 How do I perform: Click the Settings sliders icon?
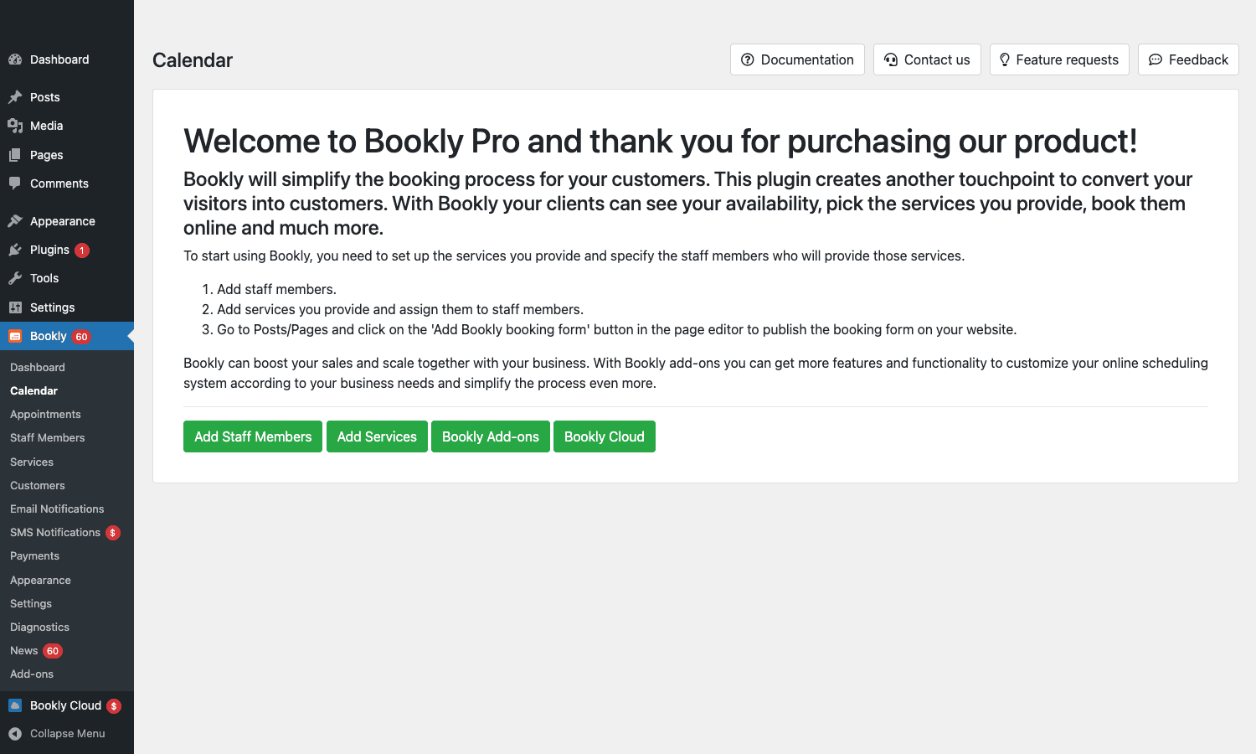tap(15, 307)
